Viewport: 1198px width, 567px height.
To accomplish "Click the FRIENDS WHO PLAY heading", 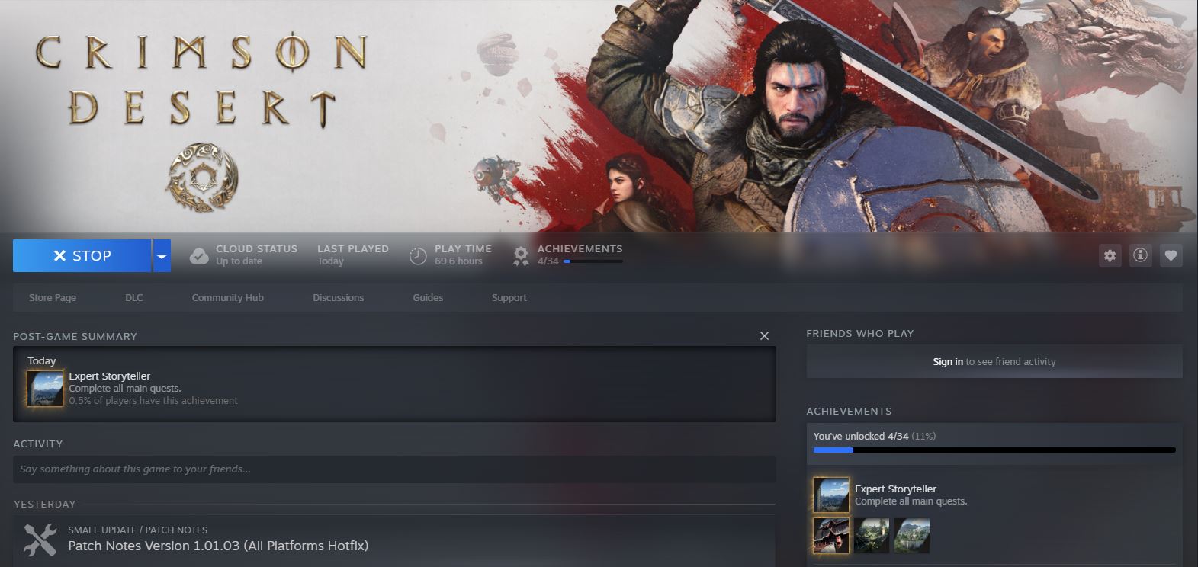I will tap(860, 333).
